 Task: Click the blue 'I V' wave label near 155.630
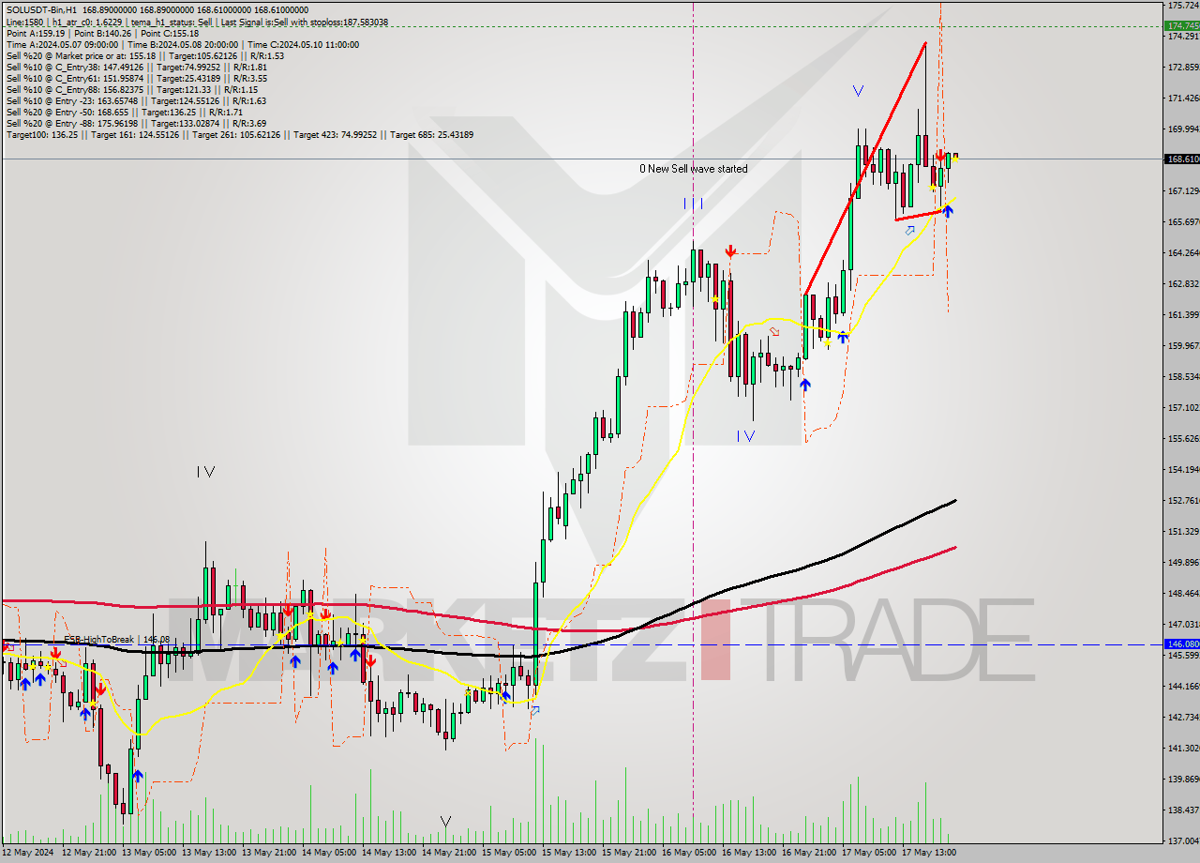pos(745,435)
